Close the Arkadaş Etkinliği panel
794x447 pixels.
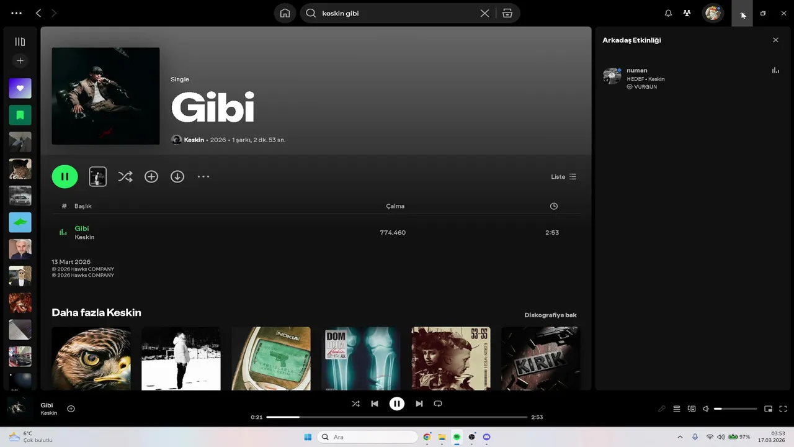pyautogui.click(x=775, y=40)
